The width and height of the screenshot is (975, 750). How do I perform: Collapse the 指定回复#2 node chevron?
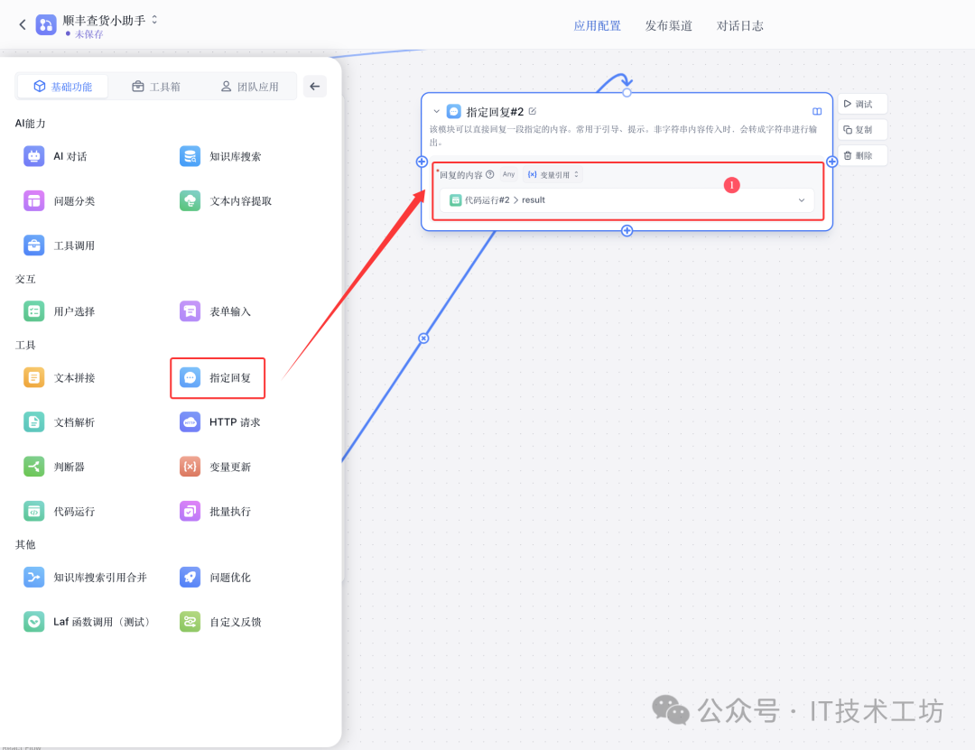(437, 112)
